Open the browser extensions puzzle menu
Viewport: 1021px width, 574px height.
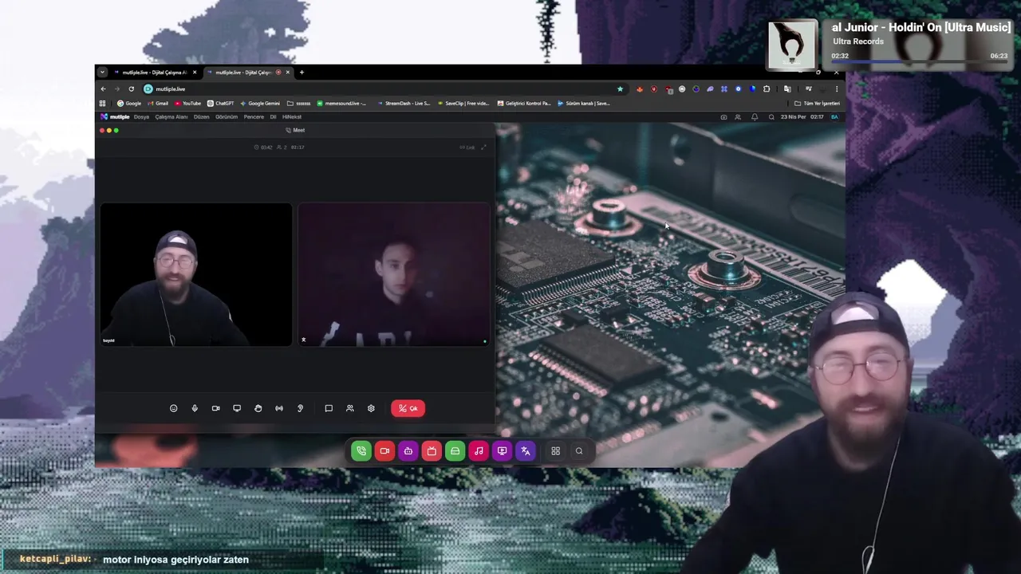(767, 89)
